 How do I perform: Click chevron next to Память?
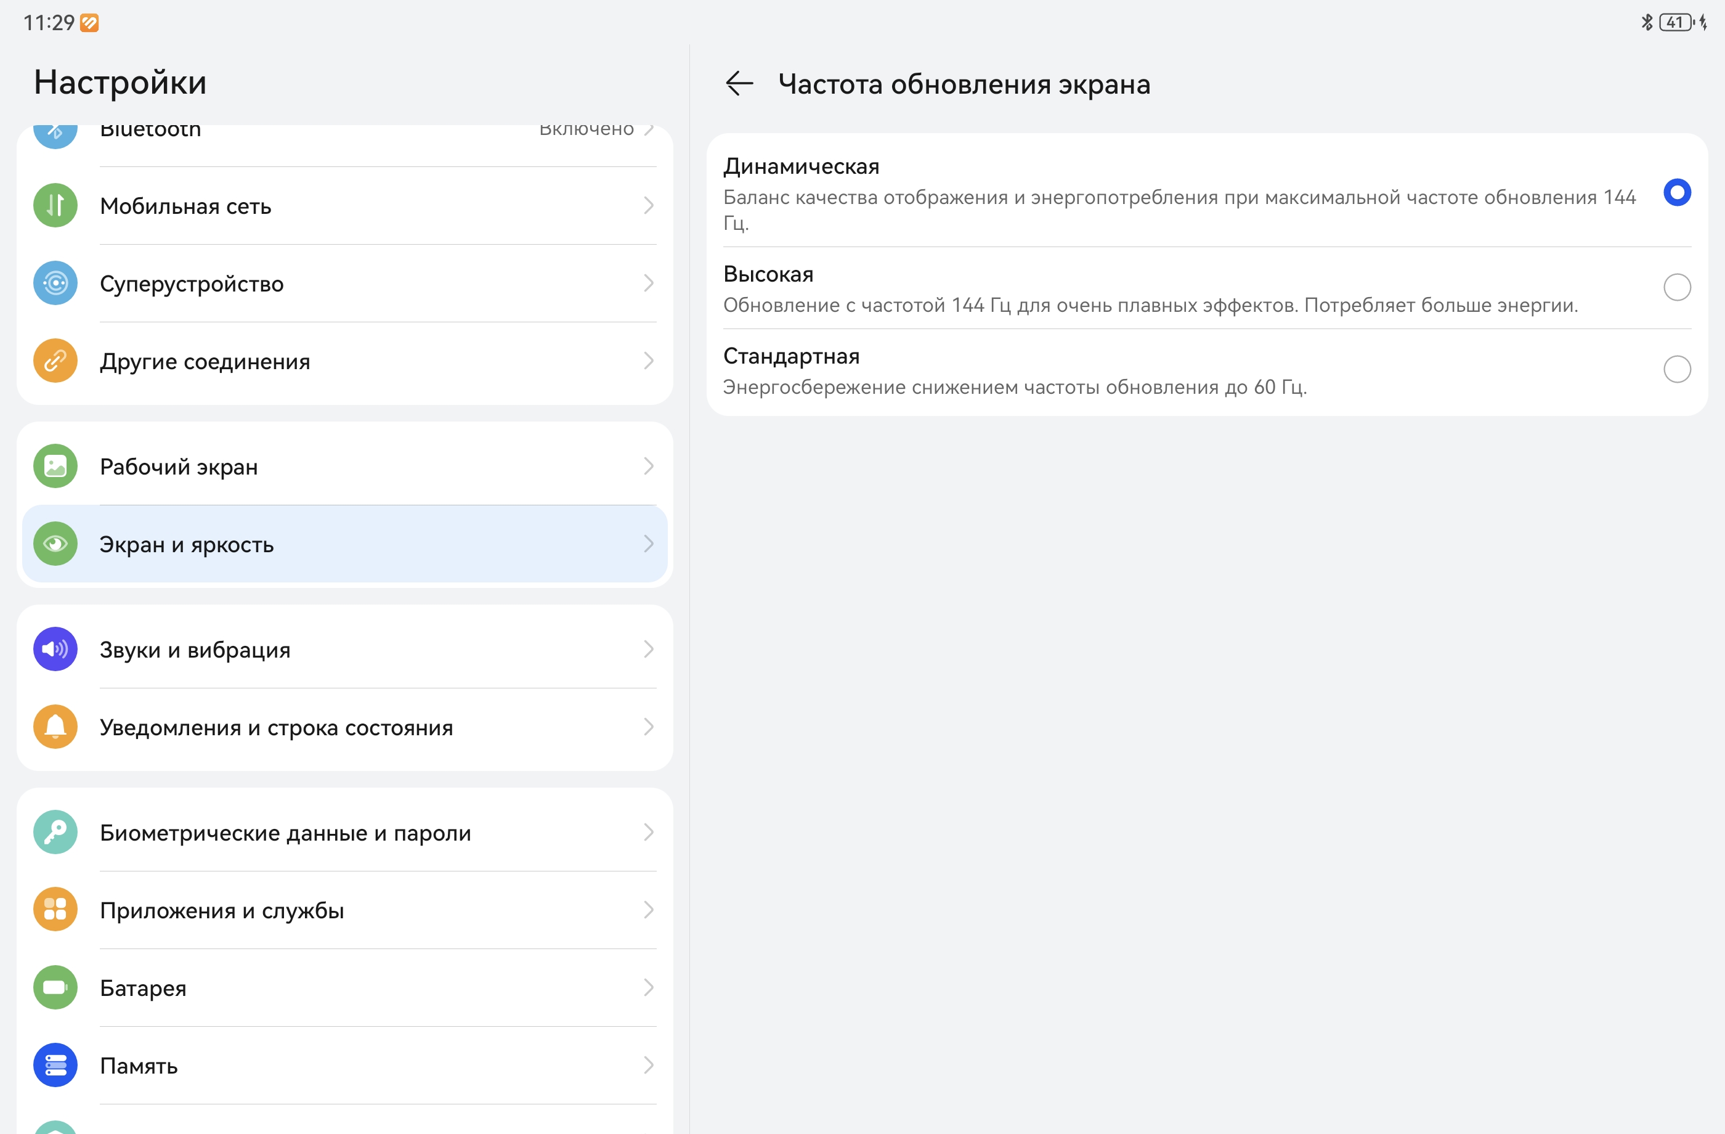pos(648,1065)
